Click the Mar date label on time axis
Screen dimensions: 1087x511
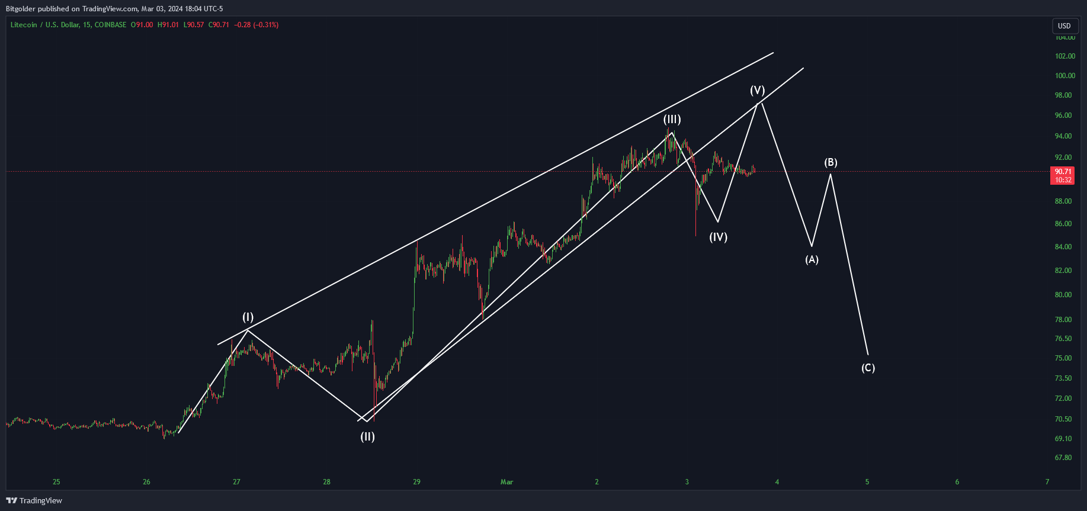(x=506, y=482)
